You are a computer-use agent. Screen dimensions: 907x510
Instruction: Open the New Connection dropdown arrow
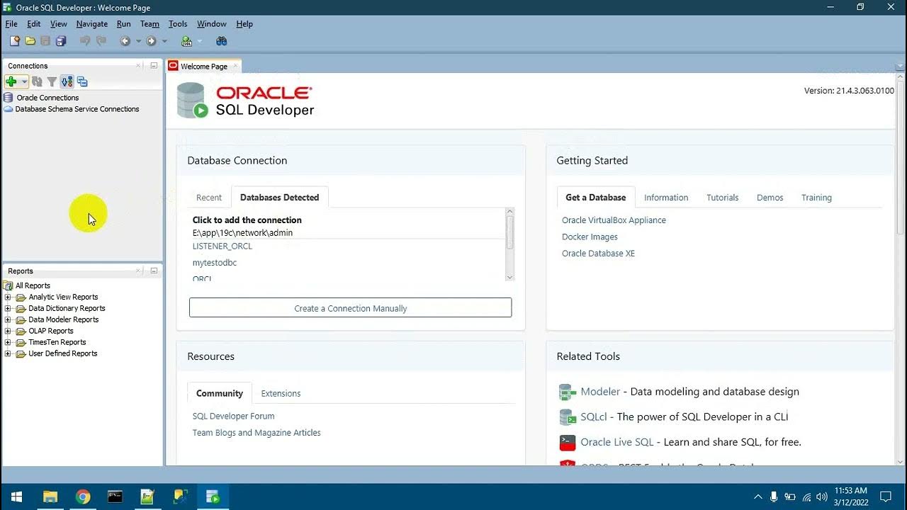pyautogui.click(x=24, y=82)
